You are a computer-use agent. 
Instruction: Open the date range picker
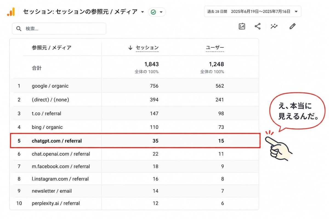point(253,11)
